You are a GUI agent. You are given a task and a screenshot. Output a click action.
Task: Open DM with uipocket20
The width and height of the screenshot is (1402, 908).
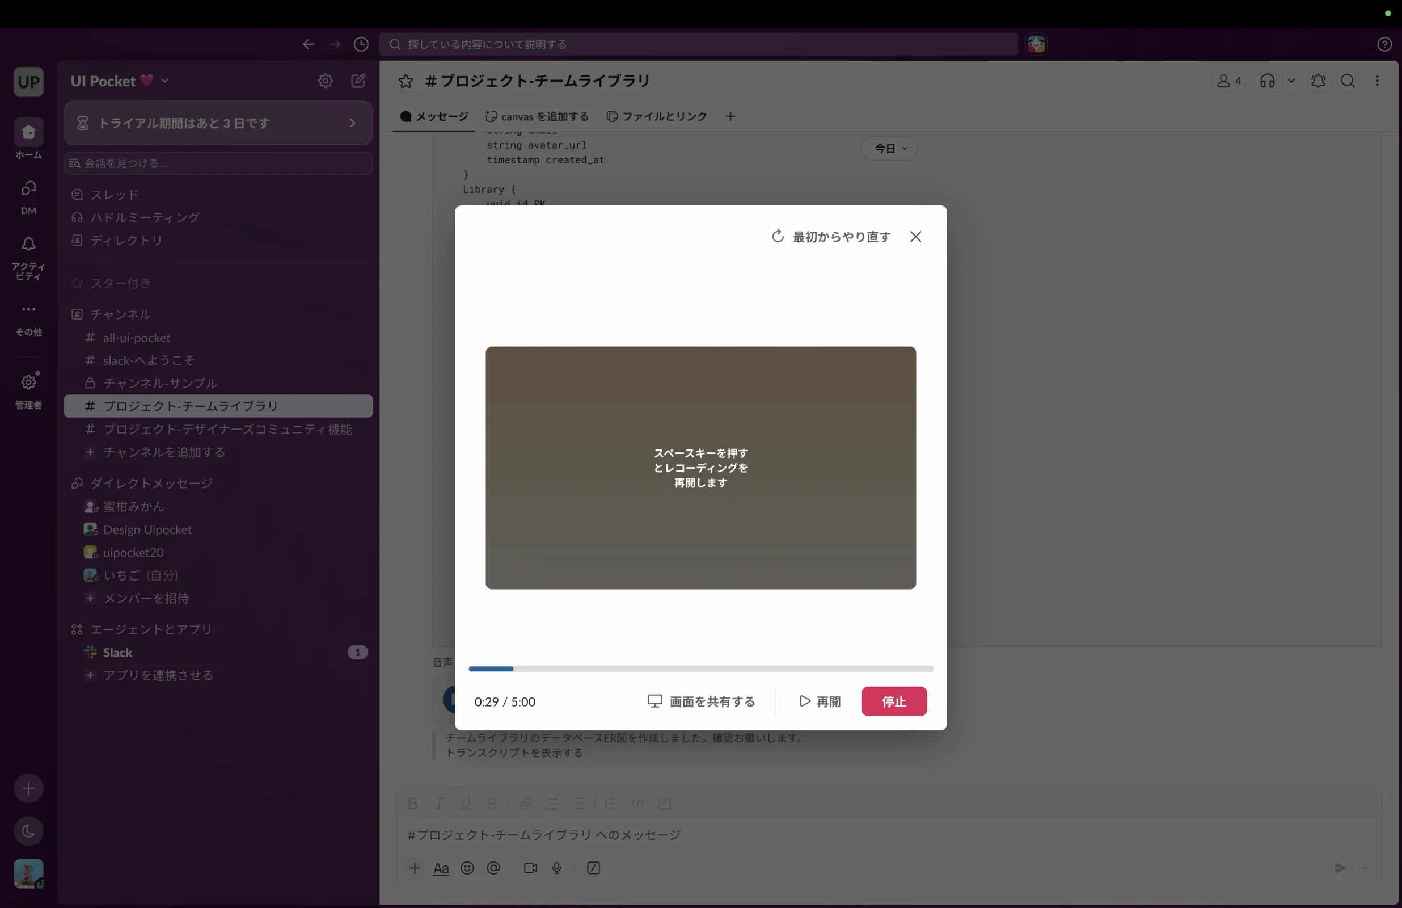[x=218, y=553]
